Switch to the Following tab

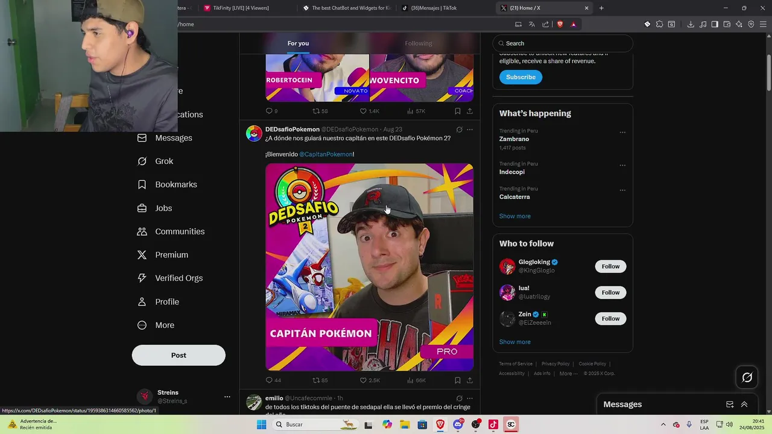coord(419,43)
